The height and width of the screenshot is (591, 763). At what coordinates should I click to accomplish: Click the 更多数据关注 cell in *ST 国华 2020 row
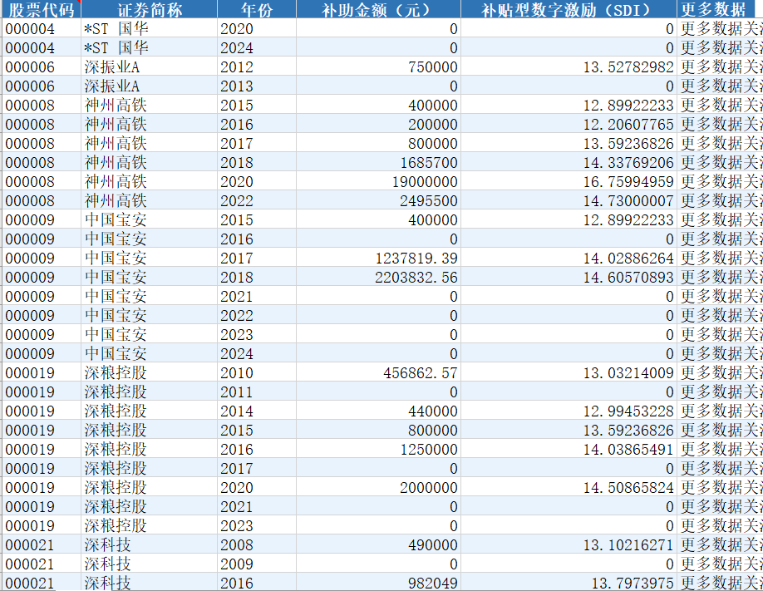(721, 29)
